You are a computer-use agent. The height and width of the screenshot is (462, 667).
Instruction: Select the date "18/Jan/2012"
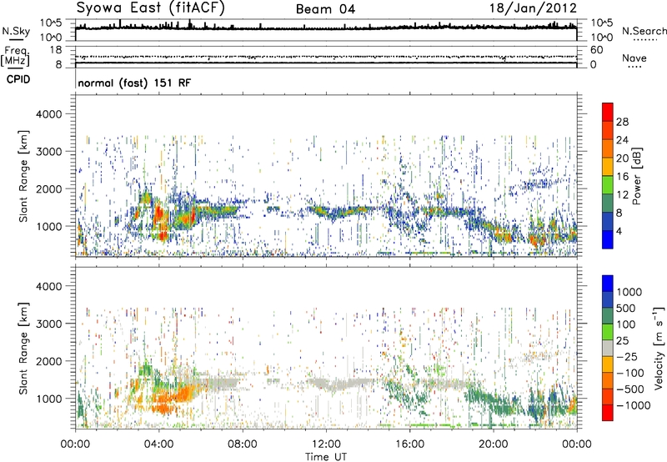533,8
